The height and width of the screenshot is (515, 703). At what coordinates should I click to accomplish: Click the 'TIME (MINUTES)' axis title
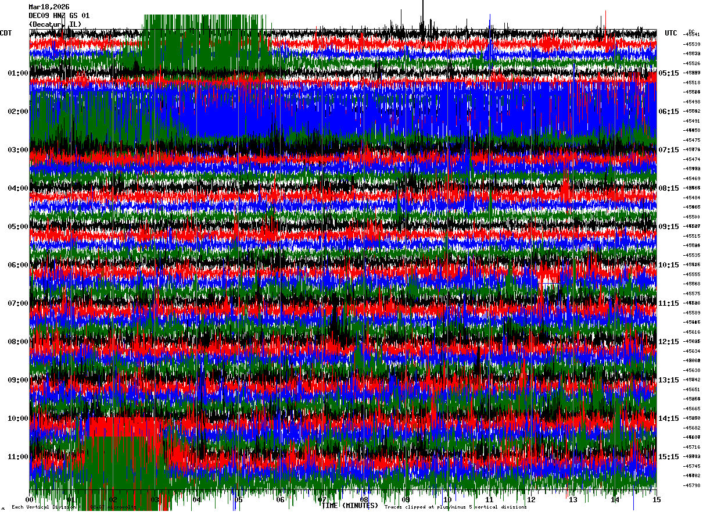coord(350,506)
